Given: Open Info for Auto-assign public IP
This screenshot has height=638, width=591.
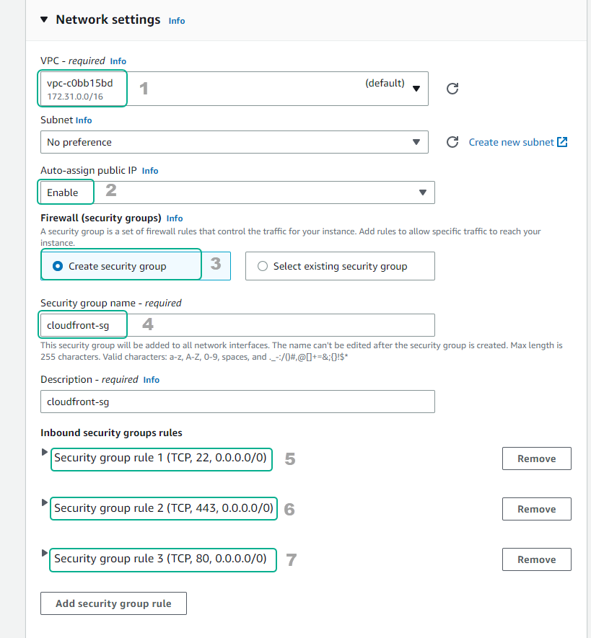Looking at the screenshot, I should pos(149,170).
